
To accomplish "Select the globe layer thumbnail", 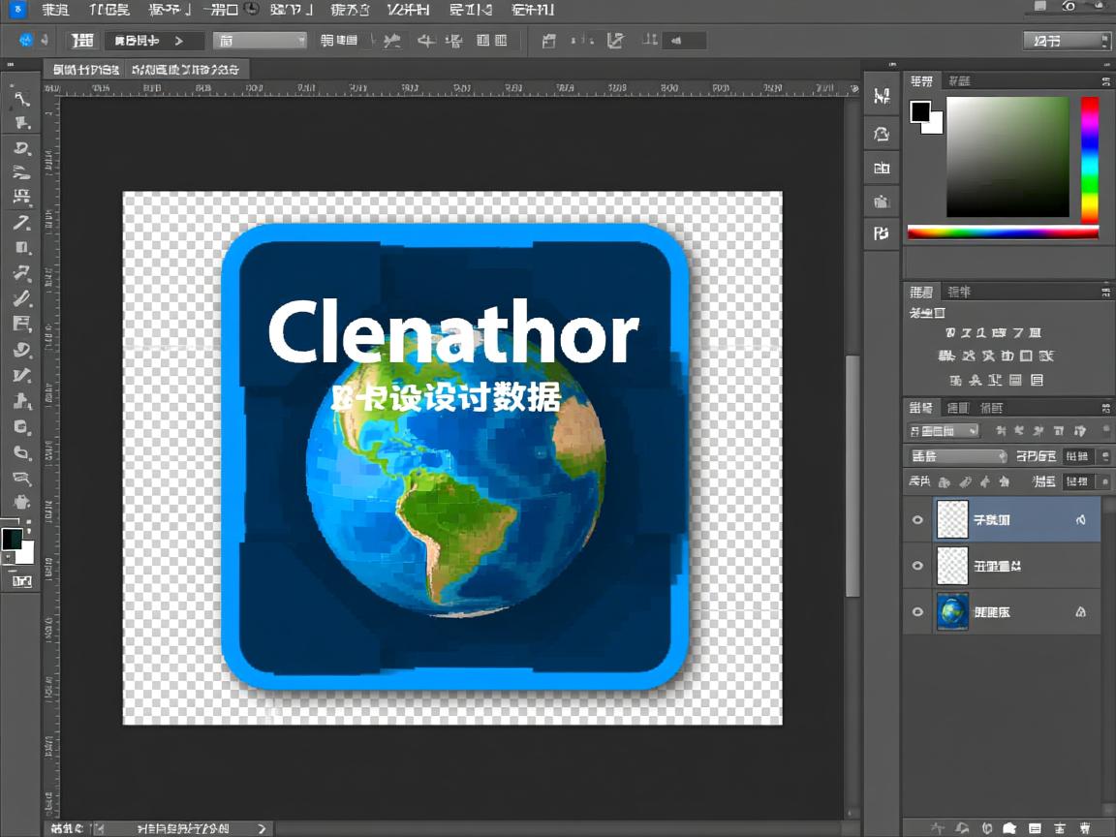I will 952,612.
